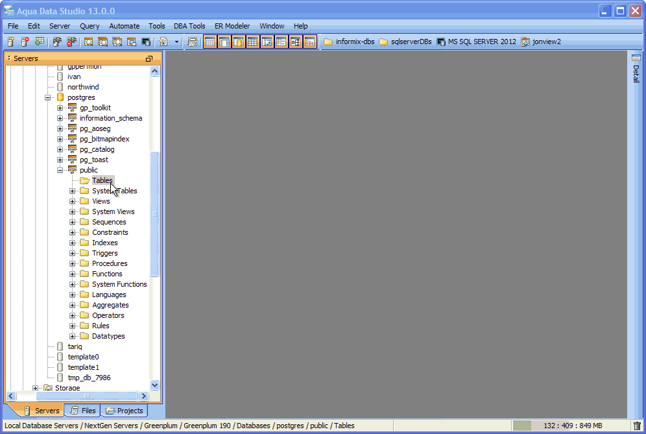646x434 pixels.
Task: Expand the Procedures folder
Action: click(x=73, y=264)
